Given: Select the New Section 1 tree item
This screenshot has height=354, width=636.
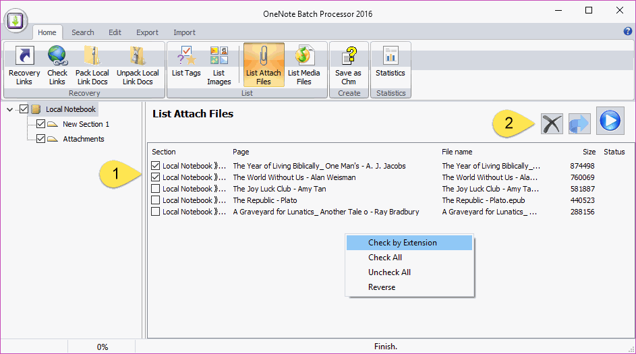Looking at the screenshot, I should pyautogui.click(x=86, y=124).
